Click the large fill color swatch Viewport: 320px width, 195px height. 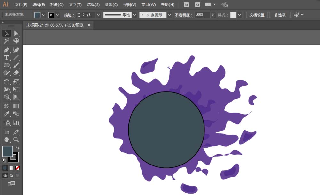click(7, 151)
